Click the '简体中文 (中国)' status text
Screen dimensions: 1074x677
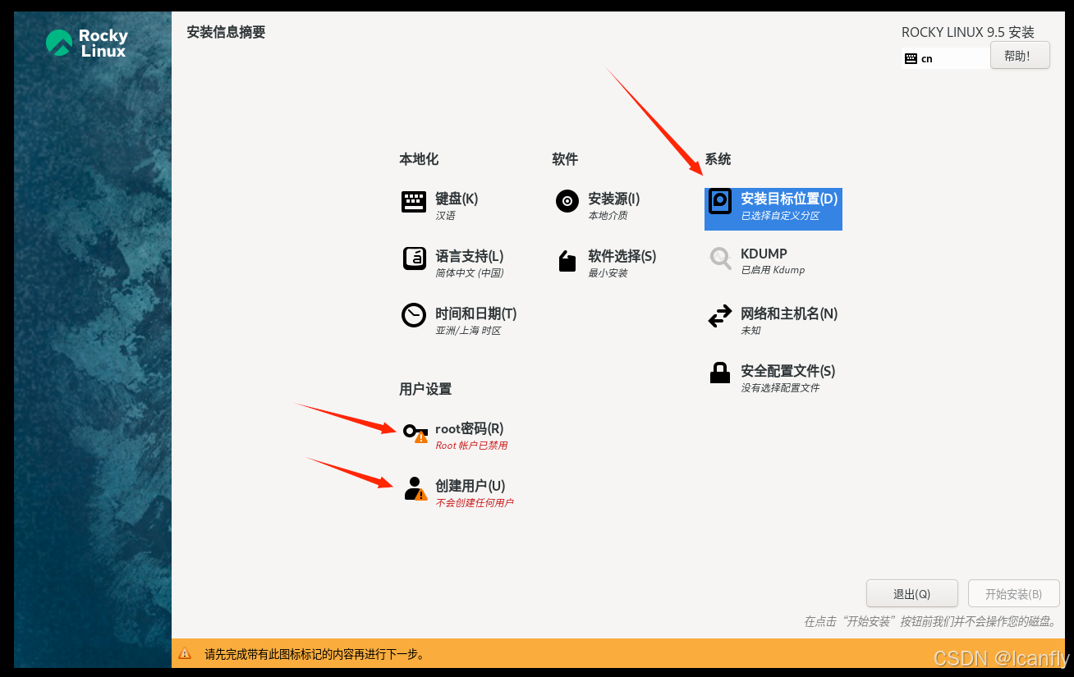pos(470,273)
